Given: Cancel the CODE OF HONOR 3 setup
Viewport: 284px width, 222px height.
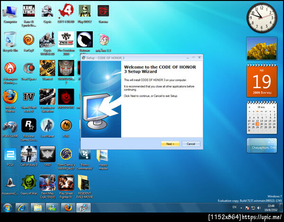Looking at the screenshot, I should 191,144.
